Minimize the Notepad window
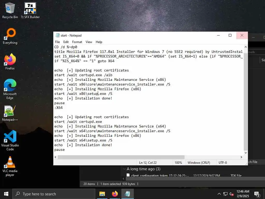265x199 pixels. point(218,35)
